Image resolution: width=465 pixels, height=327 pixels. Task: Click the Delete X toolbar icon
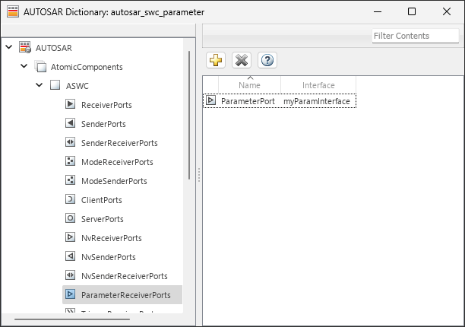coord(241,61)
